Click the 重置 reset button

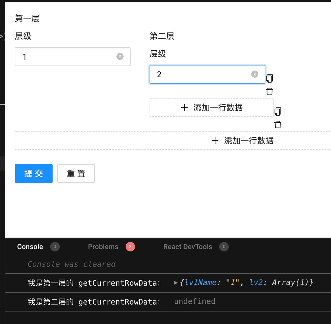(76, 174)
